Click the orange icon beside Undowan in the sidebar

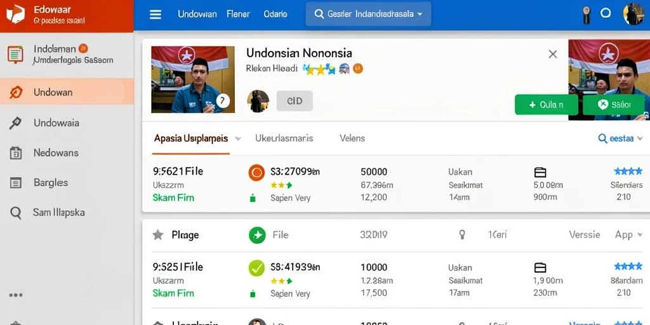[16, 92]
